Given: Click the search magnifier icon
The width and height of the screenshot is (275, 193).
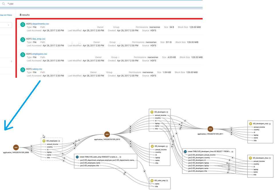Looking at the screenshot, I should click(3, 4).
